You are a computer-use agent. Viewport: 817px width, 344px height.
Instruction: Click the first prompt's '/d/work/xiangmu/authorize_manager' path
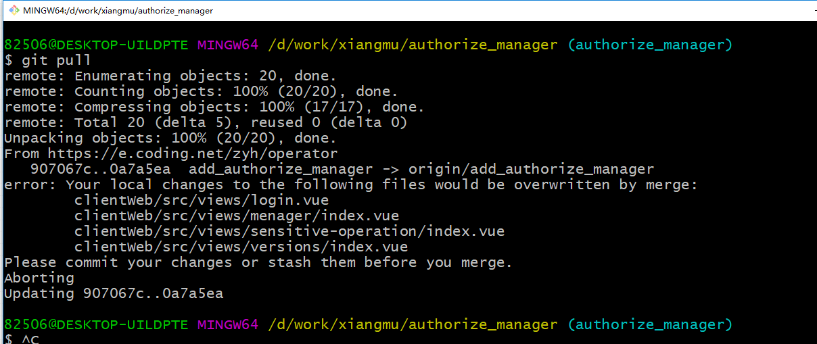[x=413, y=45]
